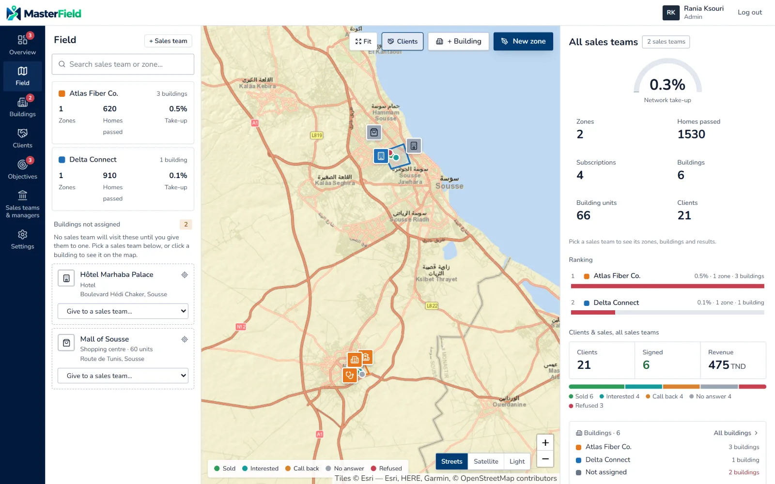Locate Mall of Sousse on the map
This screenshot has height=484, width=775.
185,339
